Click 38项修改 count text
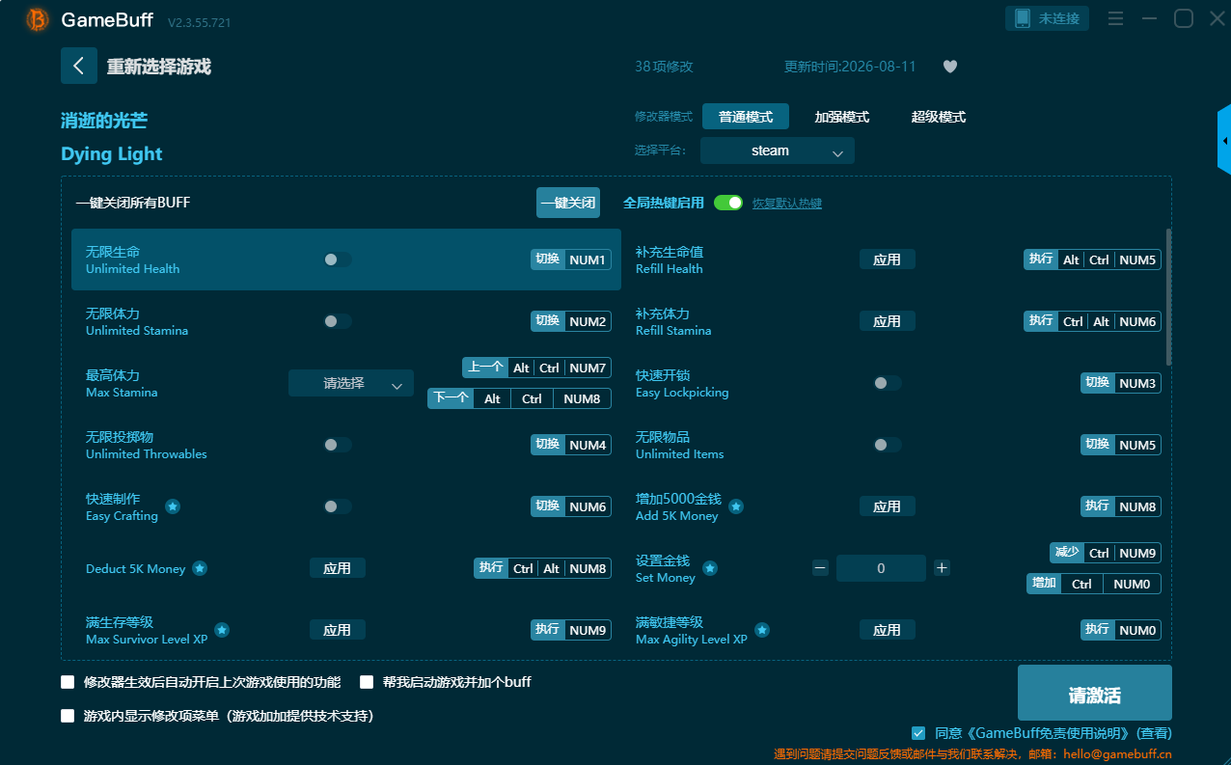 pyautogui.click(x=664, y=67)
